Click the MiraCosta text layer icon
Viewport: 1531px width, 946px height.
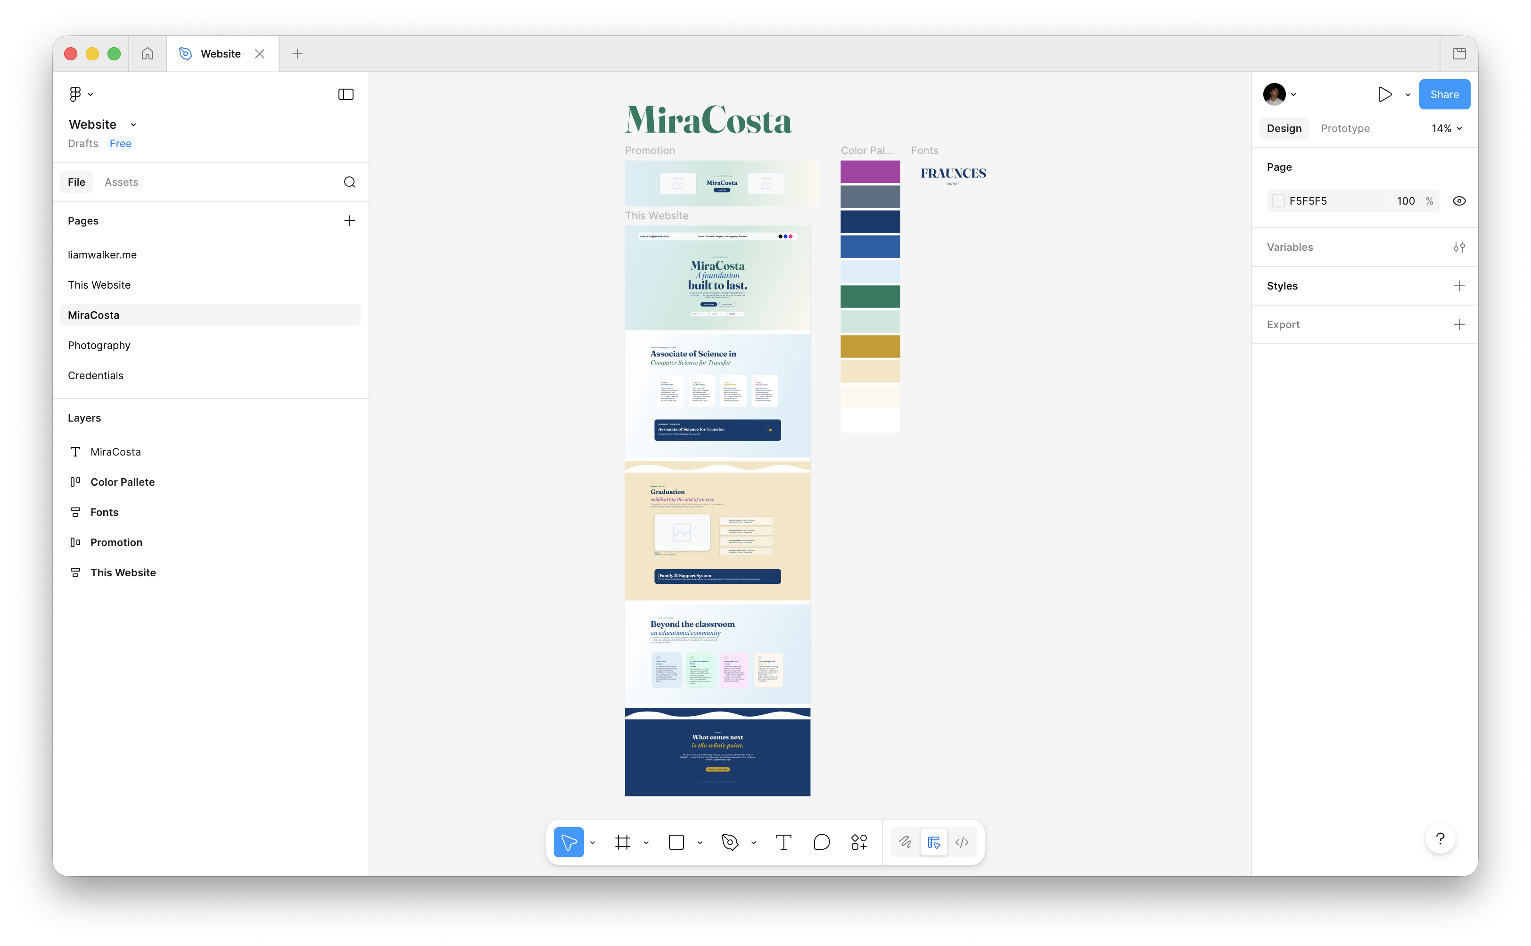(x=75, y=452)
